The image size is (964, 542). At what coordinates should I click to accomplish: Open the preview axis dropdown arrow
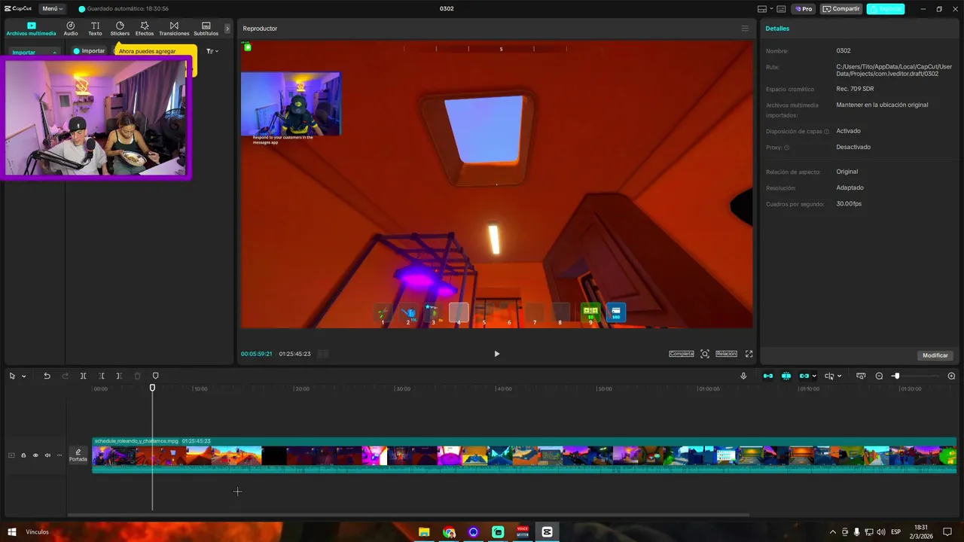pos(839,376)
